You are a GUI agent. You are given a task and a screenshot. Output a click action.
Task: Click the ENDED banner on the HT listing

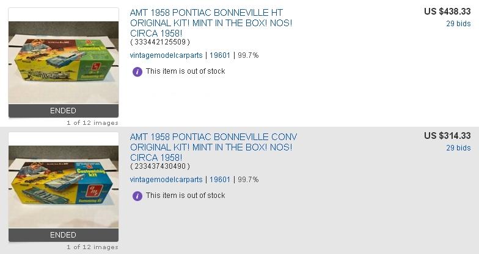click(x=64, y=111)
